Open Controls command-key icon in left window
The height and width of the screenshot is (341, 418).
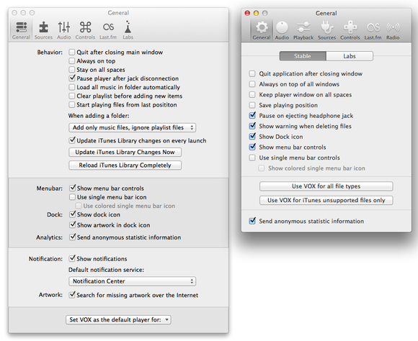point(85,30)
